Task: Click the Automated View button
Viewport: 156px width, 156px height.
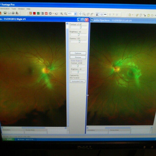Action: pos(78,81)
